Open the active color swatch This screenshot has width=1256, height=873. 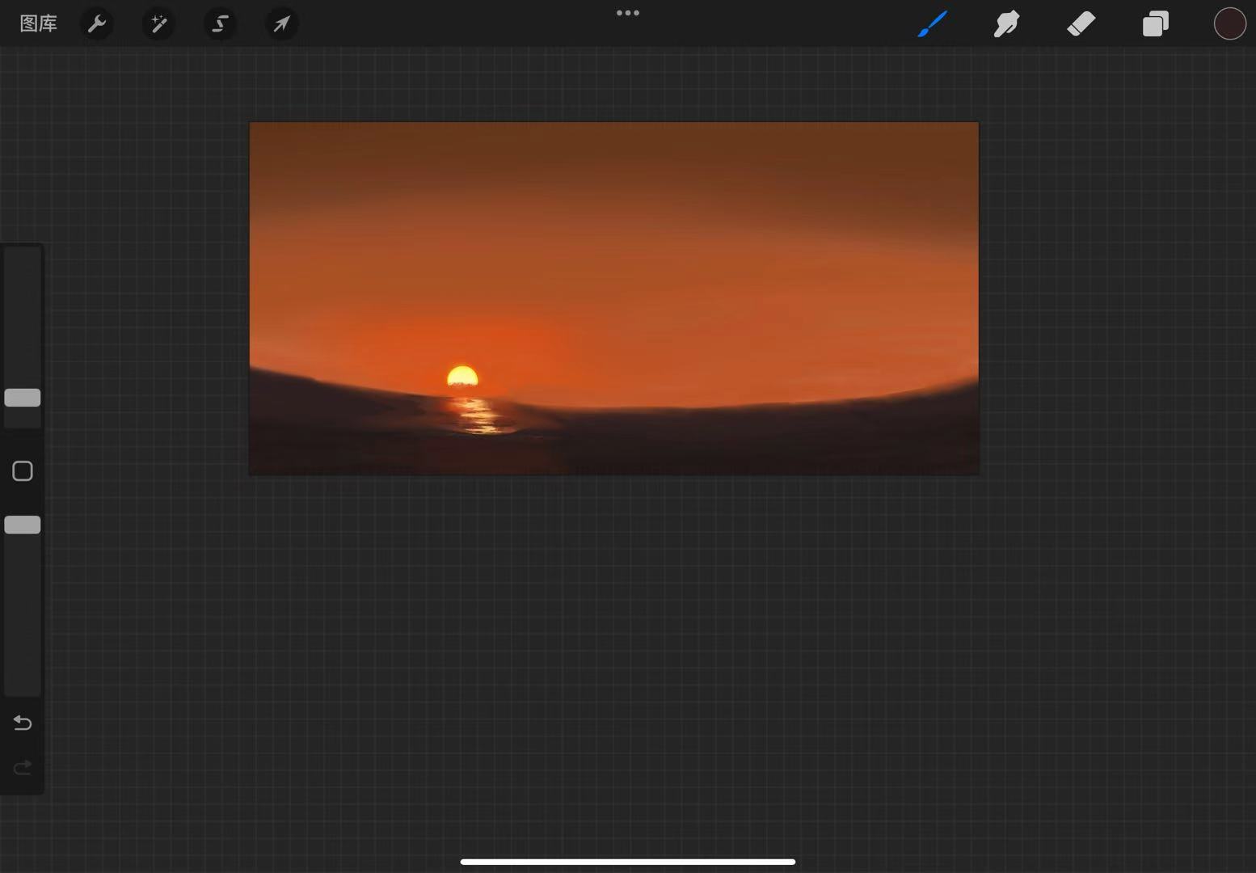pos(1229,23)
